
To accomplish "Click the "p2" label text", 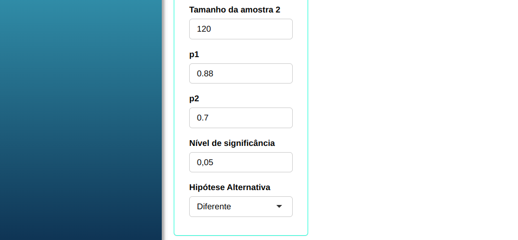I will pyautogui.click(x=194, y=98).
